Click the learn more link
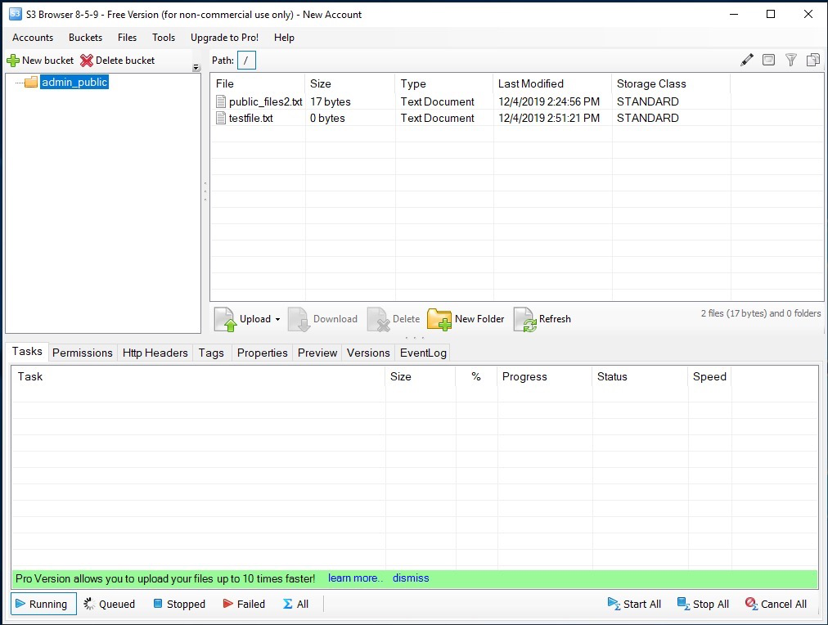 point(355,578)
